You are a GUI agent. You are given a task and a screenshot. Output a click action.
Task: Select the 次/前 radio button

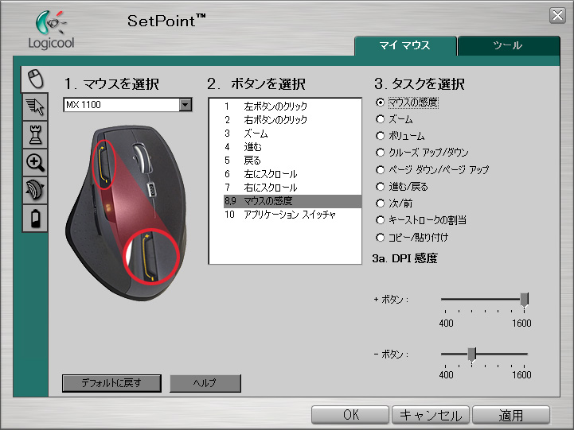coord(380,203)
